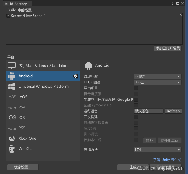This screenshot has height=174, width=188.
Task: Click the large Android icon in settings header
Action: (89, 66)
